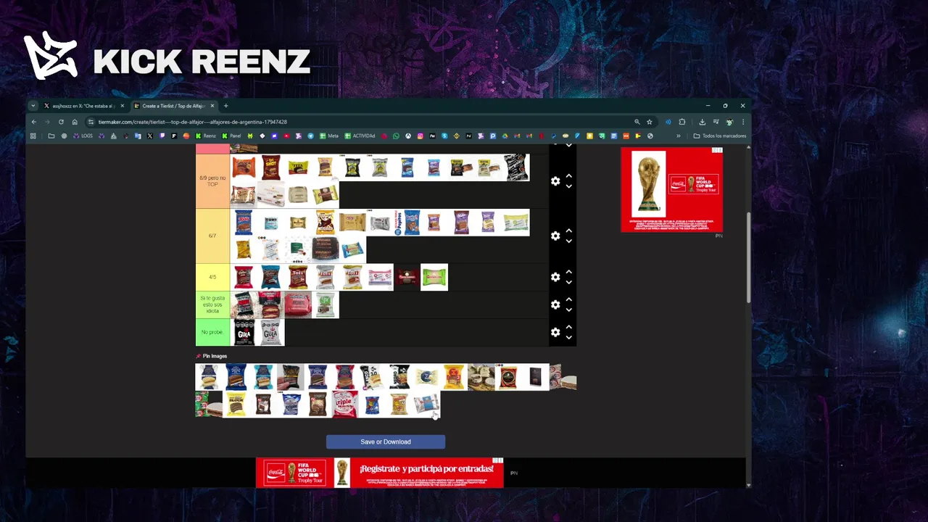The height and width of the screenshot is (522, 928).
Task: Reload the tiermaker page
Action: pyautogui.click(x=61, y=122)
